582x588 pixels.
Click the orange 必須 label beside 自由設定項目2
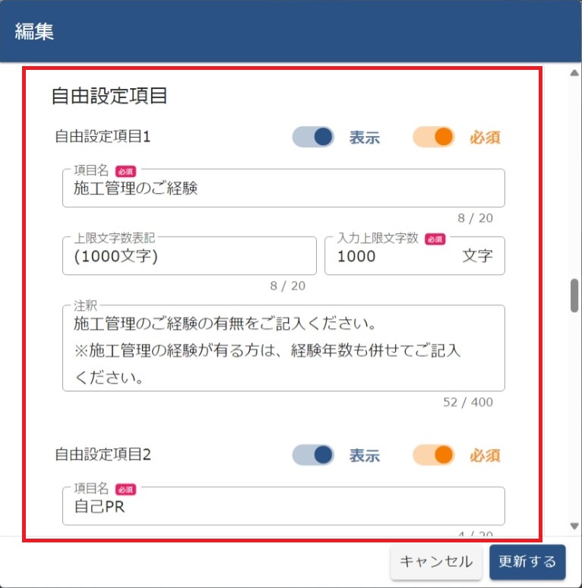[x=485, y=456]
